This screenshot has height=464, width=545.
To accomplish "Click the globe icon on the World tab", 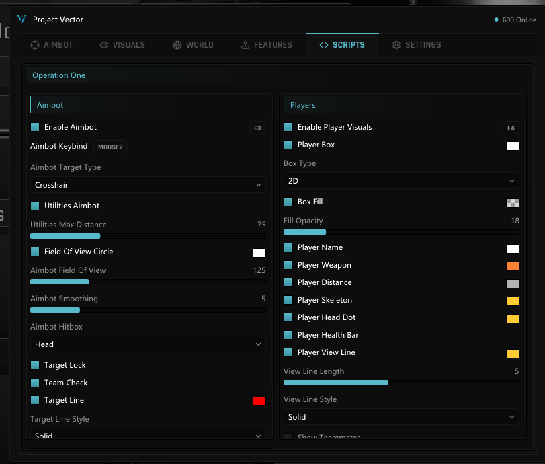I will coord(177,45).
